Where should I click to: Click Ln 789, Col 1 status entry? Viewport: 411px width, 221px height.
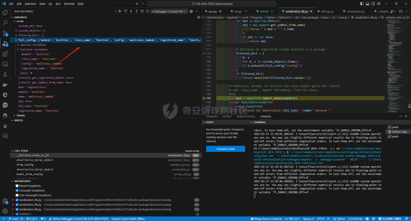(293, 219)
